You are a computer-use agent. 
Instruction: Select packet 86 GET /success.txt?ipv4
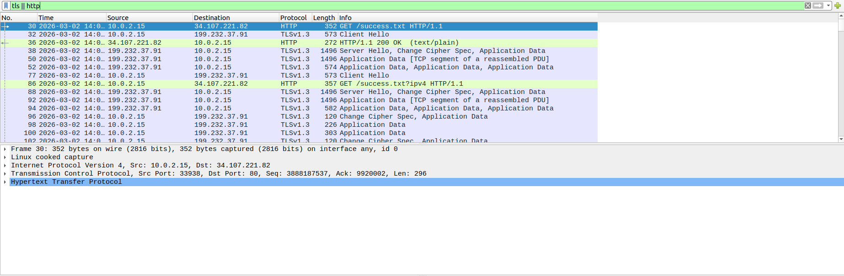point(299,84)
